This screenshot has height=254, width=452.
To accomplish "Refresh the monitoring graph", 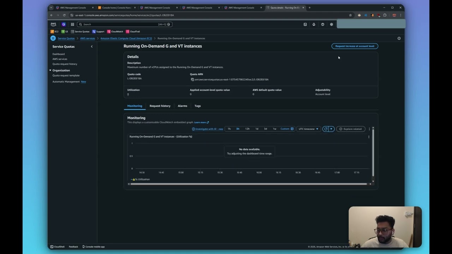I will point(326,129).
